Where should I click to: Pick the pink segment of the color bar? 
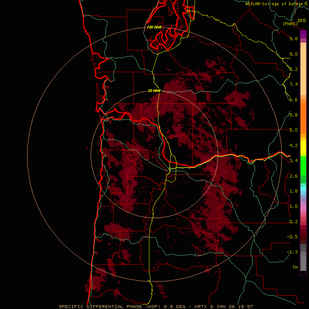coord(303,208)
